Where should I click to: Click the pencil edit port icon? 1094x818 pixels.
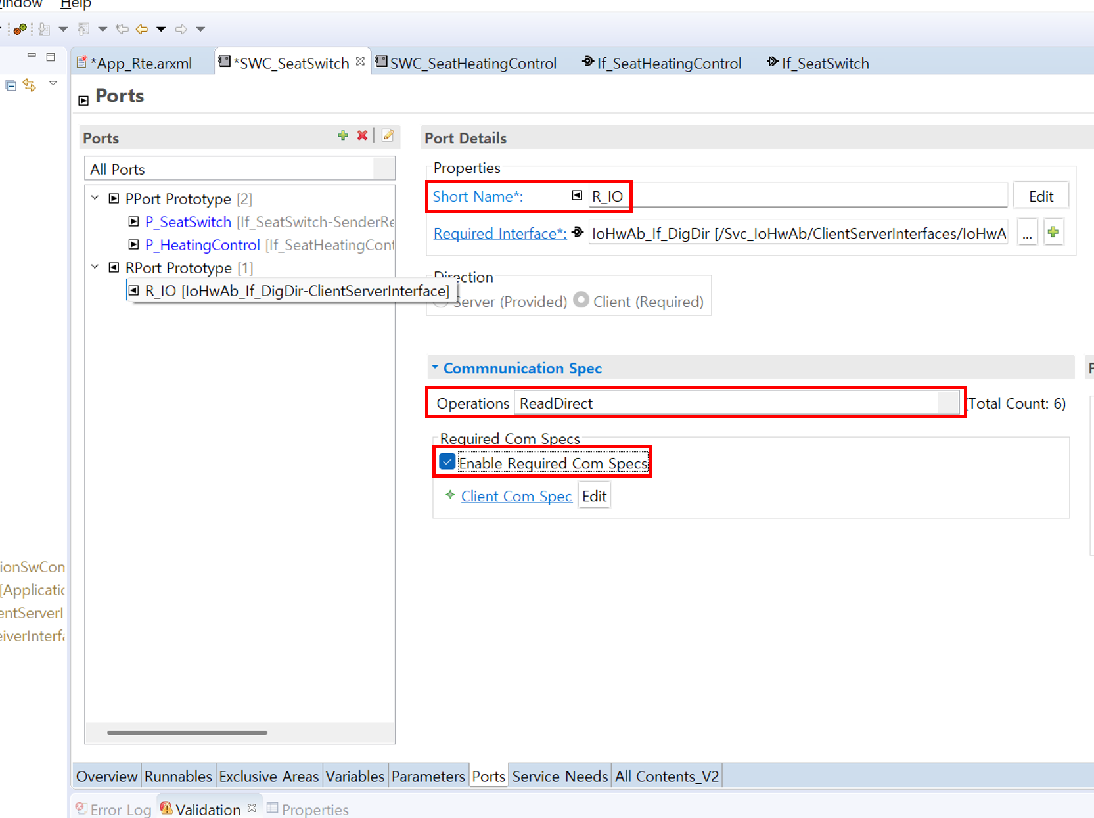388,135
